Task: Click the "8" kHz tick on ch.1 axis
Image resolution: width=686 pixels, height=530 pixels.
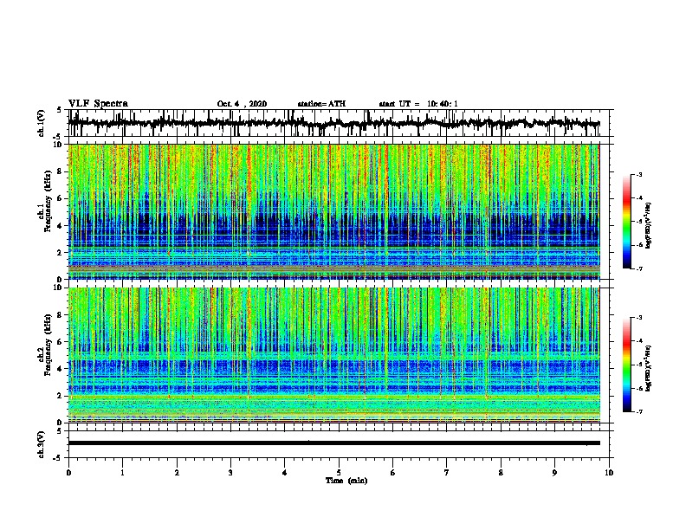Action: [61, 171]
